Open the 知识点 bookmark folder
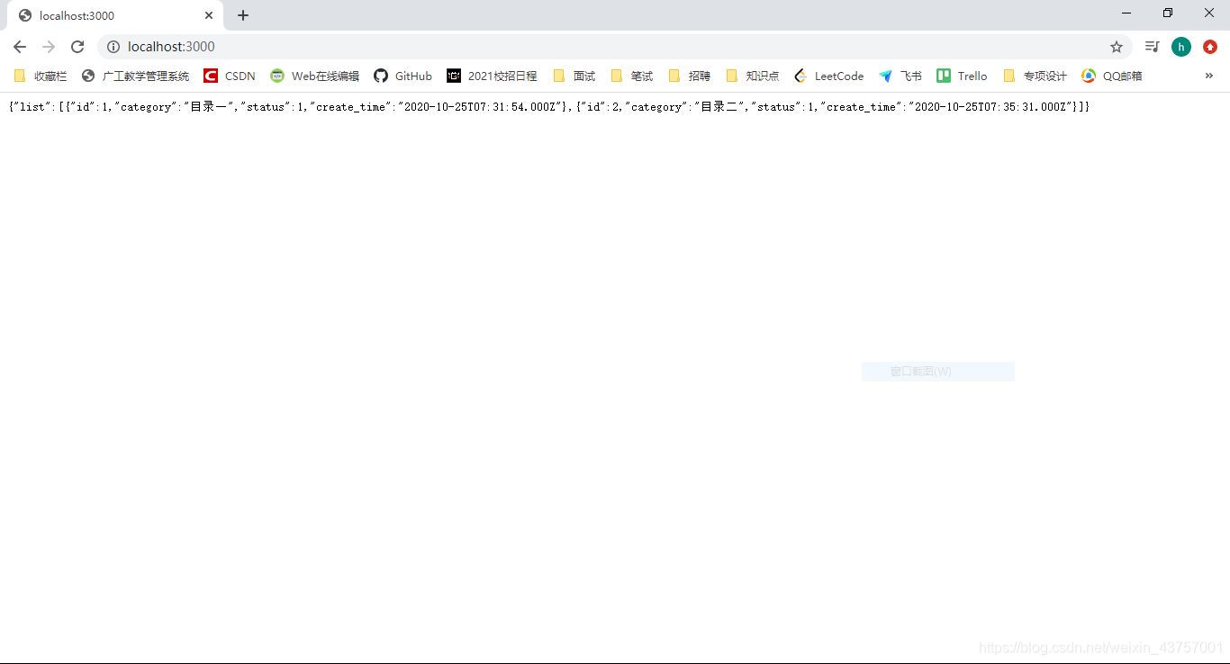 click(x=753, y=76)
